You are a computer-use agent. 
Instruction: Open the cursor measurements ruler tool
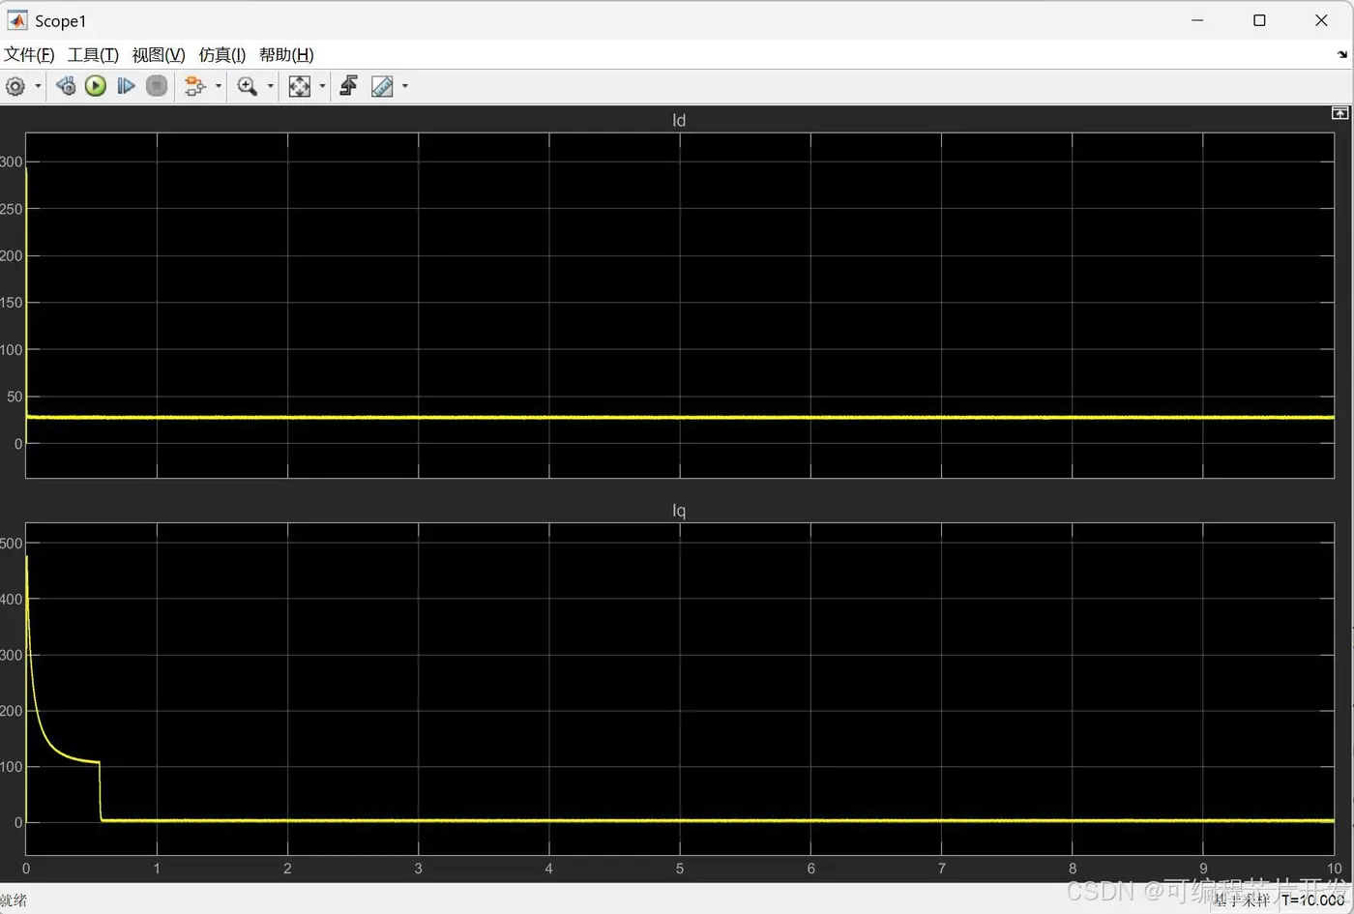[382, 86]
